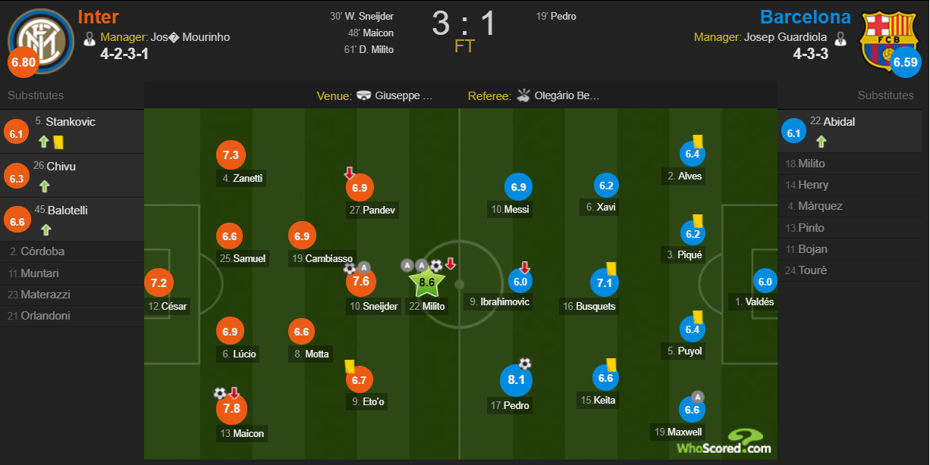Click Busquets' yellow card icon

pyautogui.click(x=611, y=267)
